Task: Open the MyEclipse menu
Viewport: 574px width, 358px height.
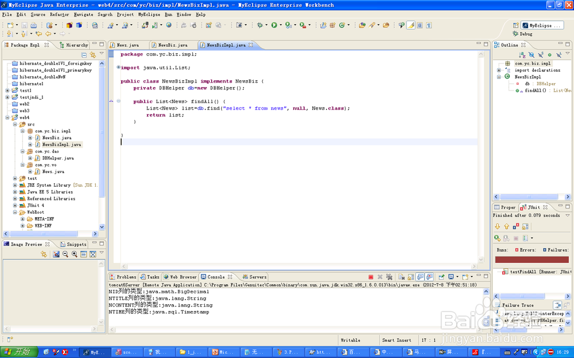Action: [x=149, y=15]
